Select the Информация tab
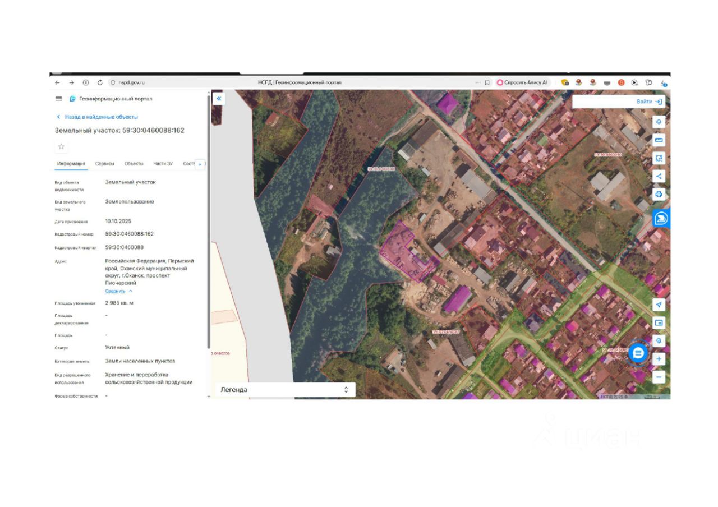The width and height of the screenshot is (718, 507). (71, 164)
